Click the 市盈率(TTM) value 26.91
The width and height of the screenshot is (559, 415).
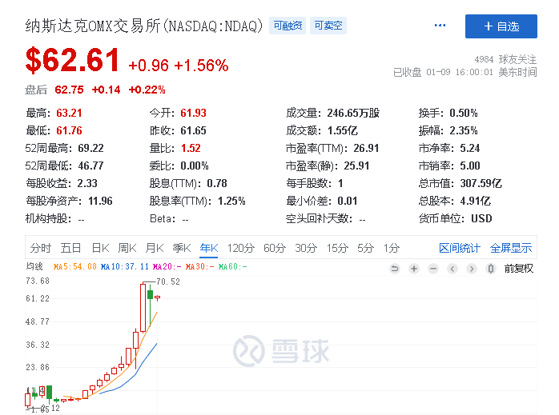click(x=366, y=148)
